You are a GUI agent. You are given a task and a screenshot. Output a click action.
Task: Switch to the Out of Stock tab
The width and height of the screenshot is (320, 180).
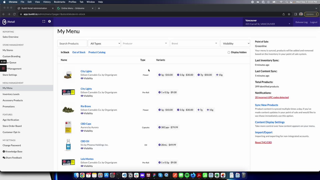(x=79, y=52)
